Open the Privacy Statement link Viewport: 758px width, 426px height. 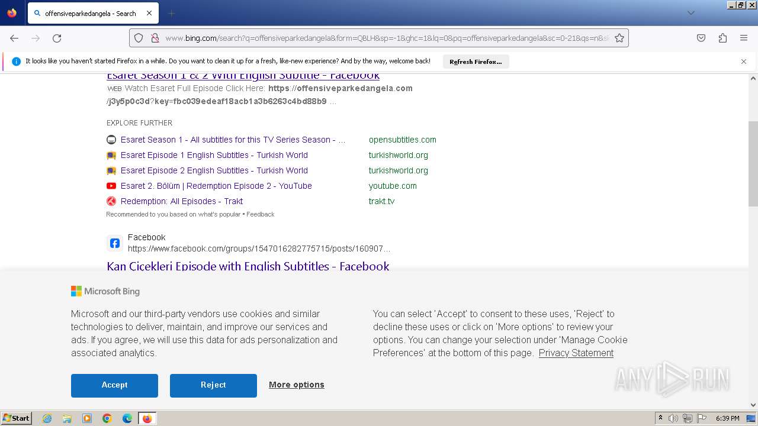(576, 353)
